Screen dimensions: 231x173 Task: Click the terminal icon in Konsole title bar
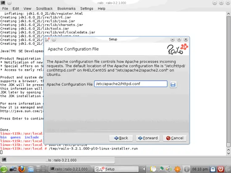coord(3,3)
